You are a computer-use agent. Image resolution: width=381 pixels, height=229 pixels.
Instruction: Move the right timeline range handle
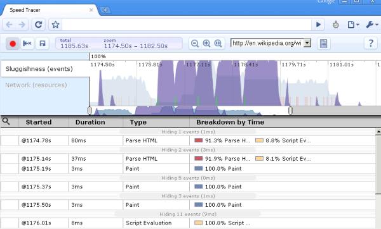click(290, 111)
